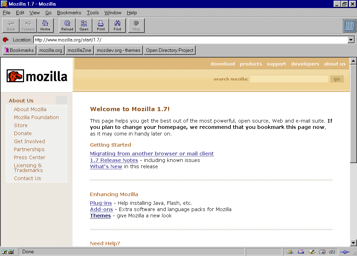Open the Get Involved sidebar link
The width and height of the screenshot is (357, 256).
(29, 141)
